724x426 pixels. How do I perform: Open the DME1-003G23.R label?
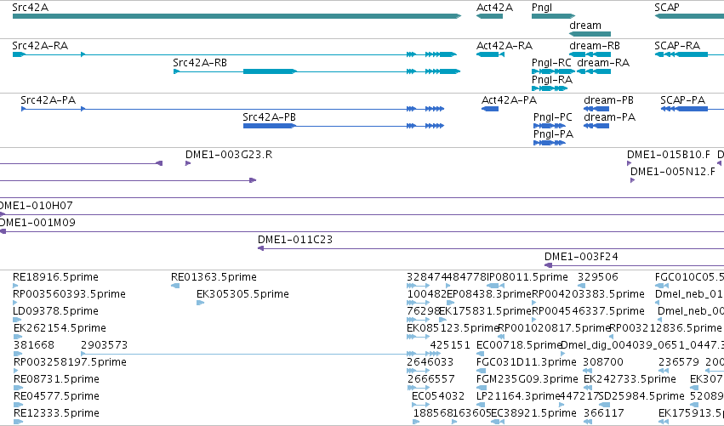(x=229, y=155)
